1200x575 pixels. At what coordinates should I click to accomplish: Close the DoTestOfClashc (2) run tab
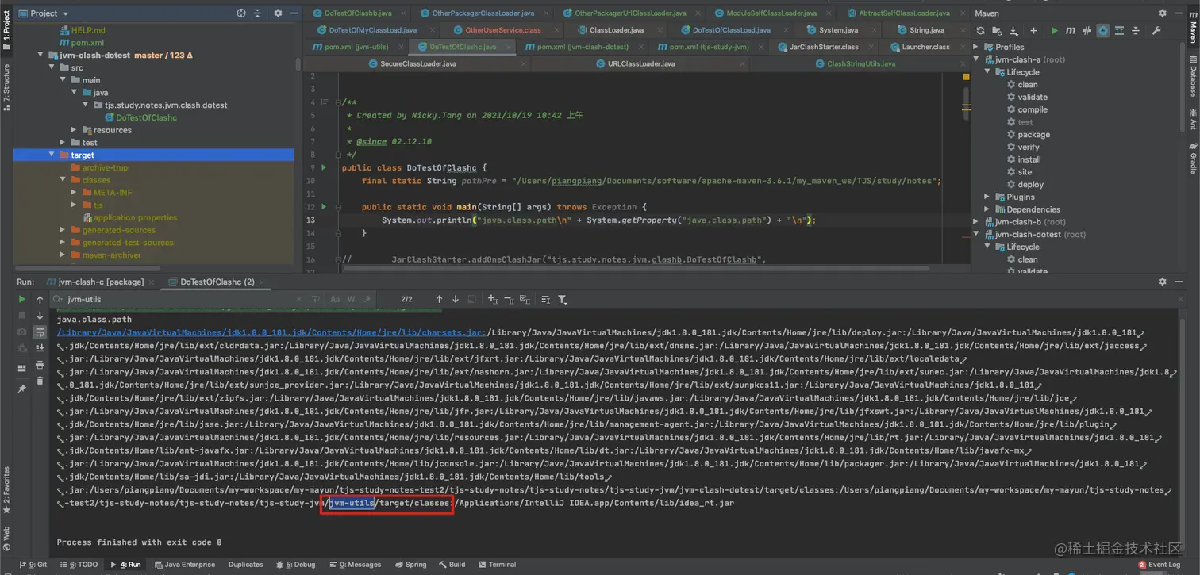coord(263,282)
